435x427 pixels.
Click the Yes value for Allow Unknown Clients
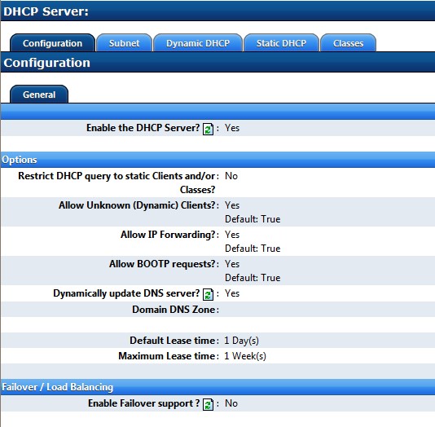[232, 205]
